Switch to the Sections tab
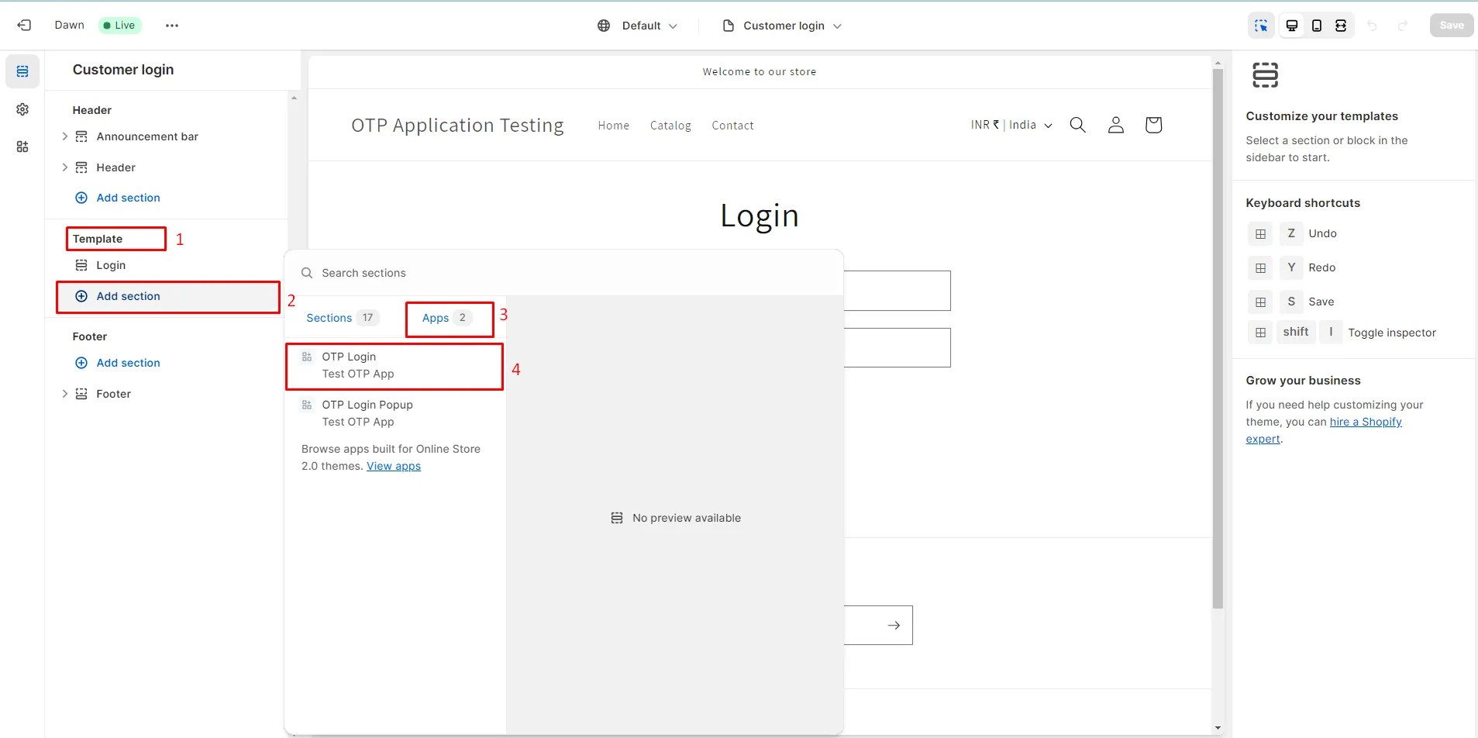The image size is (1478, 738). 329,318
